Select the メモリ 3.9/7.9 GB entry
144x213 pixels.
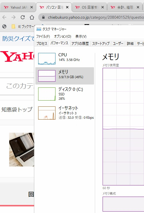[65, 76]
